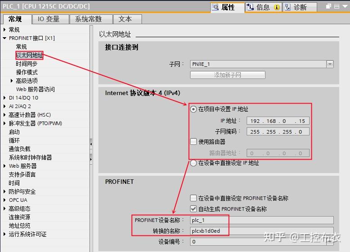Expand the 高级组态 node

pos(4,209)
